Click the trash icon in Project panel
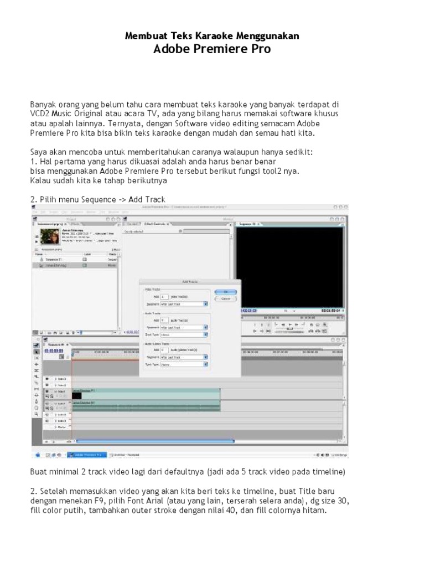 click(74, 332)
